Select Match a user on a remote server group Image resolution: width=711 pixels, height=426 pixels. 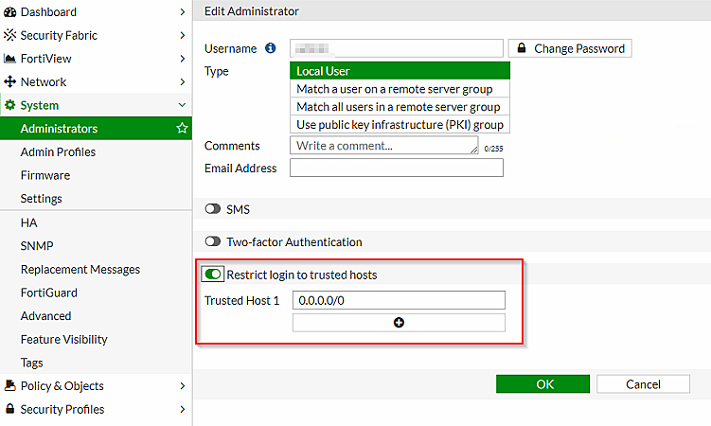coord(400,89)
